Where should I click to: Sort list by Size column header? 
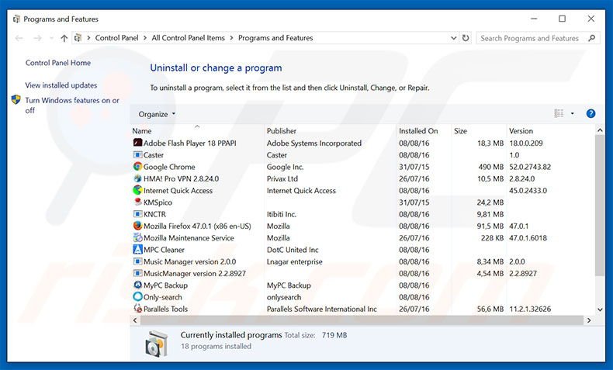(461, 131)
